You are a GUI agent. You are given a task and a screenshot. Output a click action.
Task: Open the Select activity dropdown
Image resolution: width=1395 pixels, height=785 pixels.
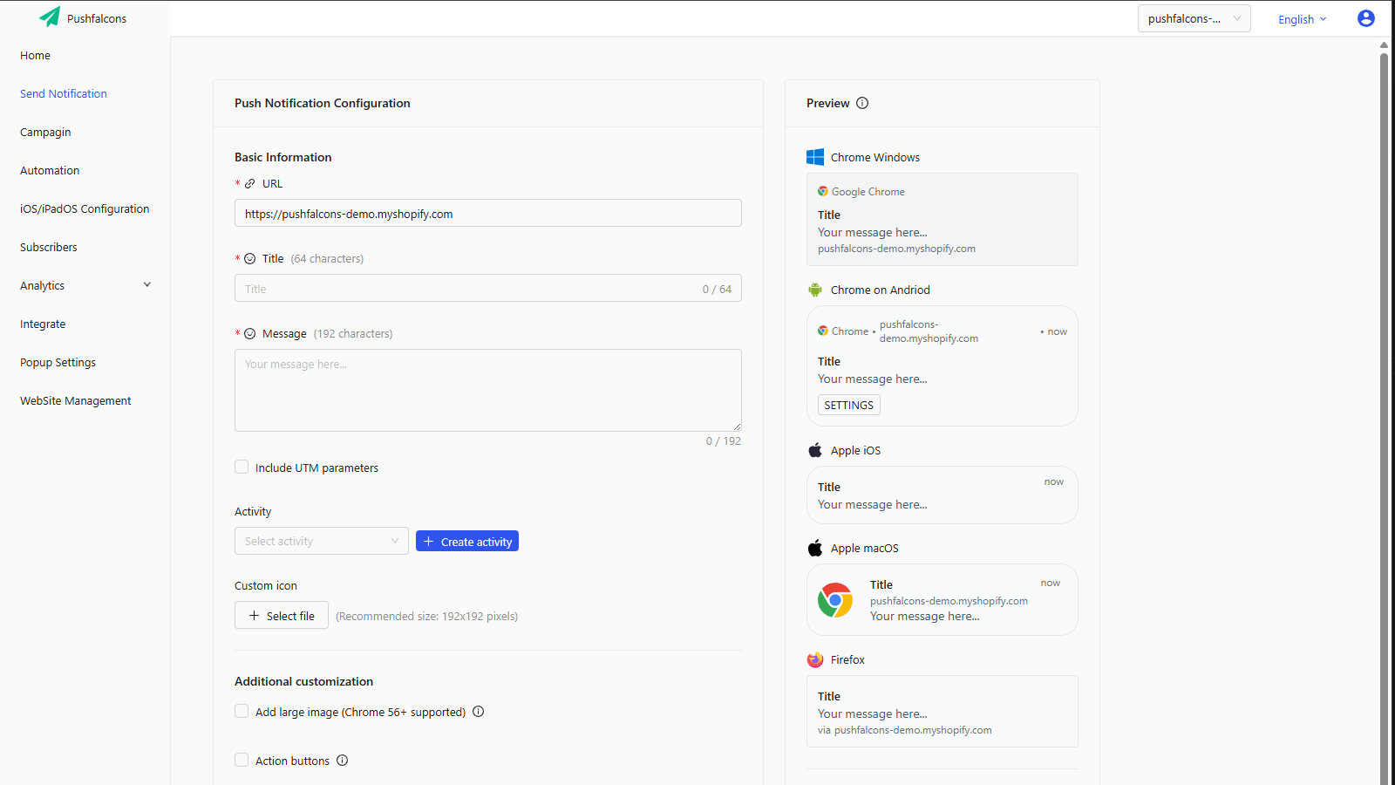click(321, 541)
